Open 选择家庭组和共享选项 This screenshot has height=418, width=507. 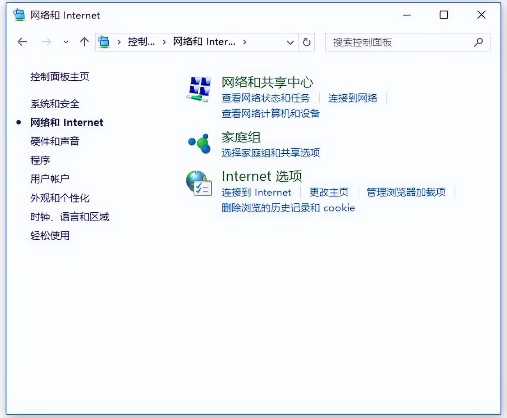pyautogui.click(x=271, y=153)
